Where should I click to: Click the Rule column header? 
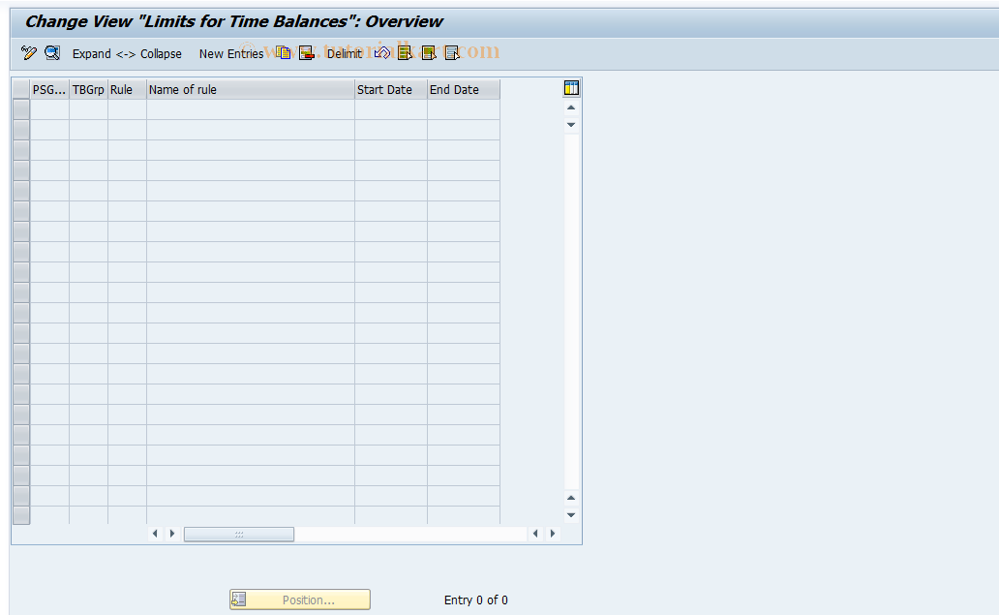(x=128, y=90)
